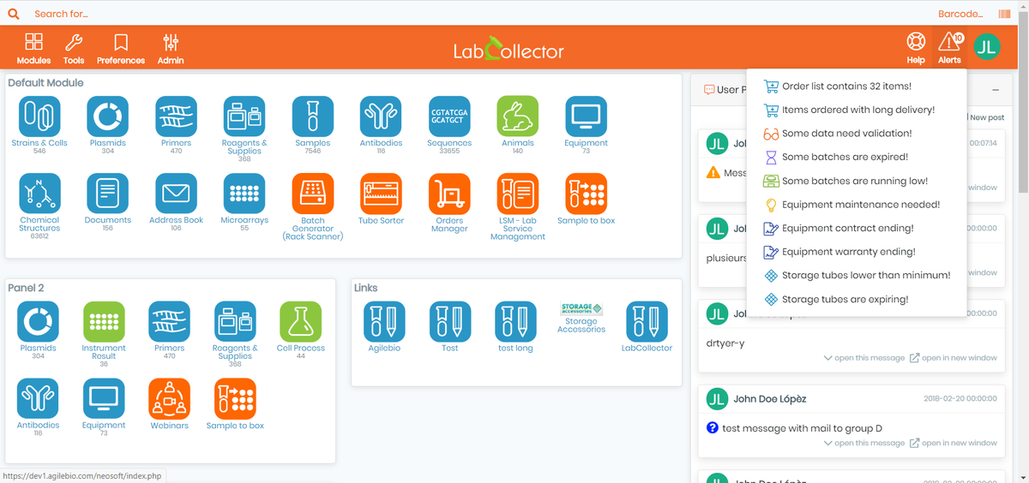The width and height of the screenshot is (1029, 483).
Task: Open Equipment in Panel 2
Action: click(104, 399)
